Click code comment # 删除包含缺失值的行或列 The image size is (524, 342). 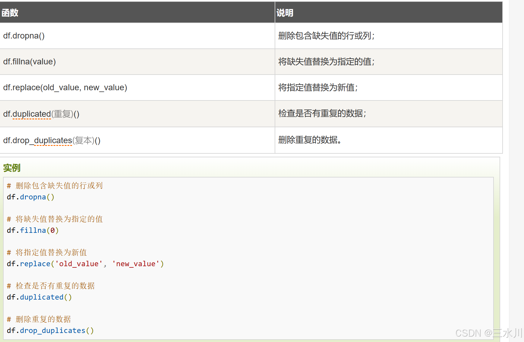[x=55, y=186]
